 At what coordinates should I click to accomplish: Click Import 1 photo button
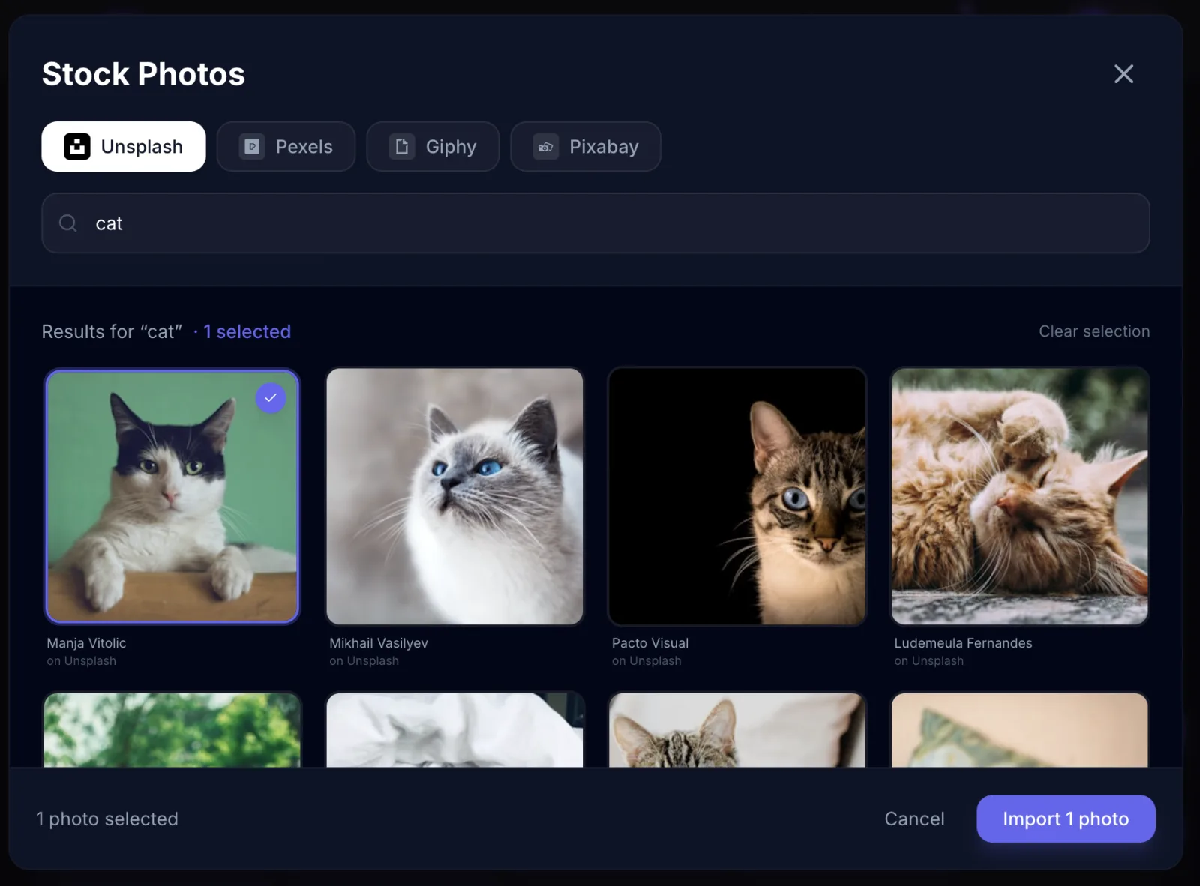click(x=1066, y=819)
